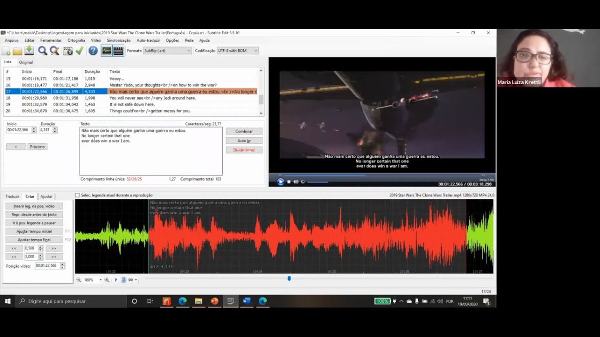Open Task View on the taskbar
This screenshot has height=337, width=600.
tap(150, 301)
